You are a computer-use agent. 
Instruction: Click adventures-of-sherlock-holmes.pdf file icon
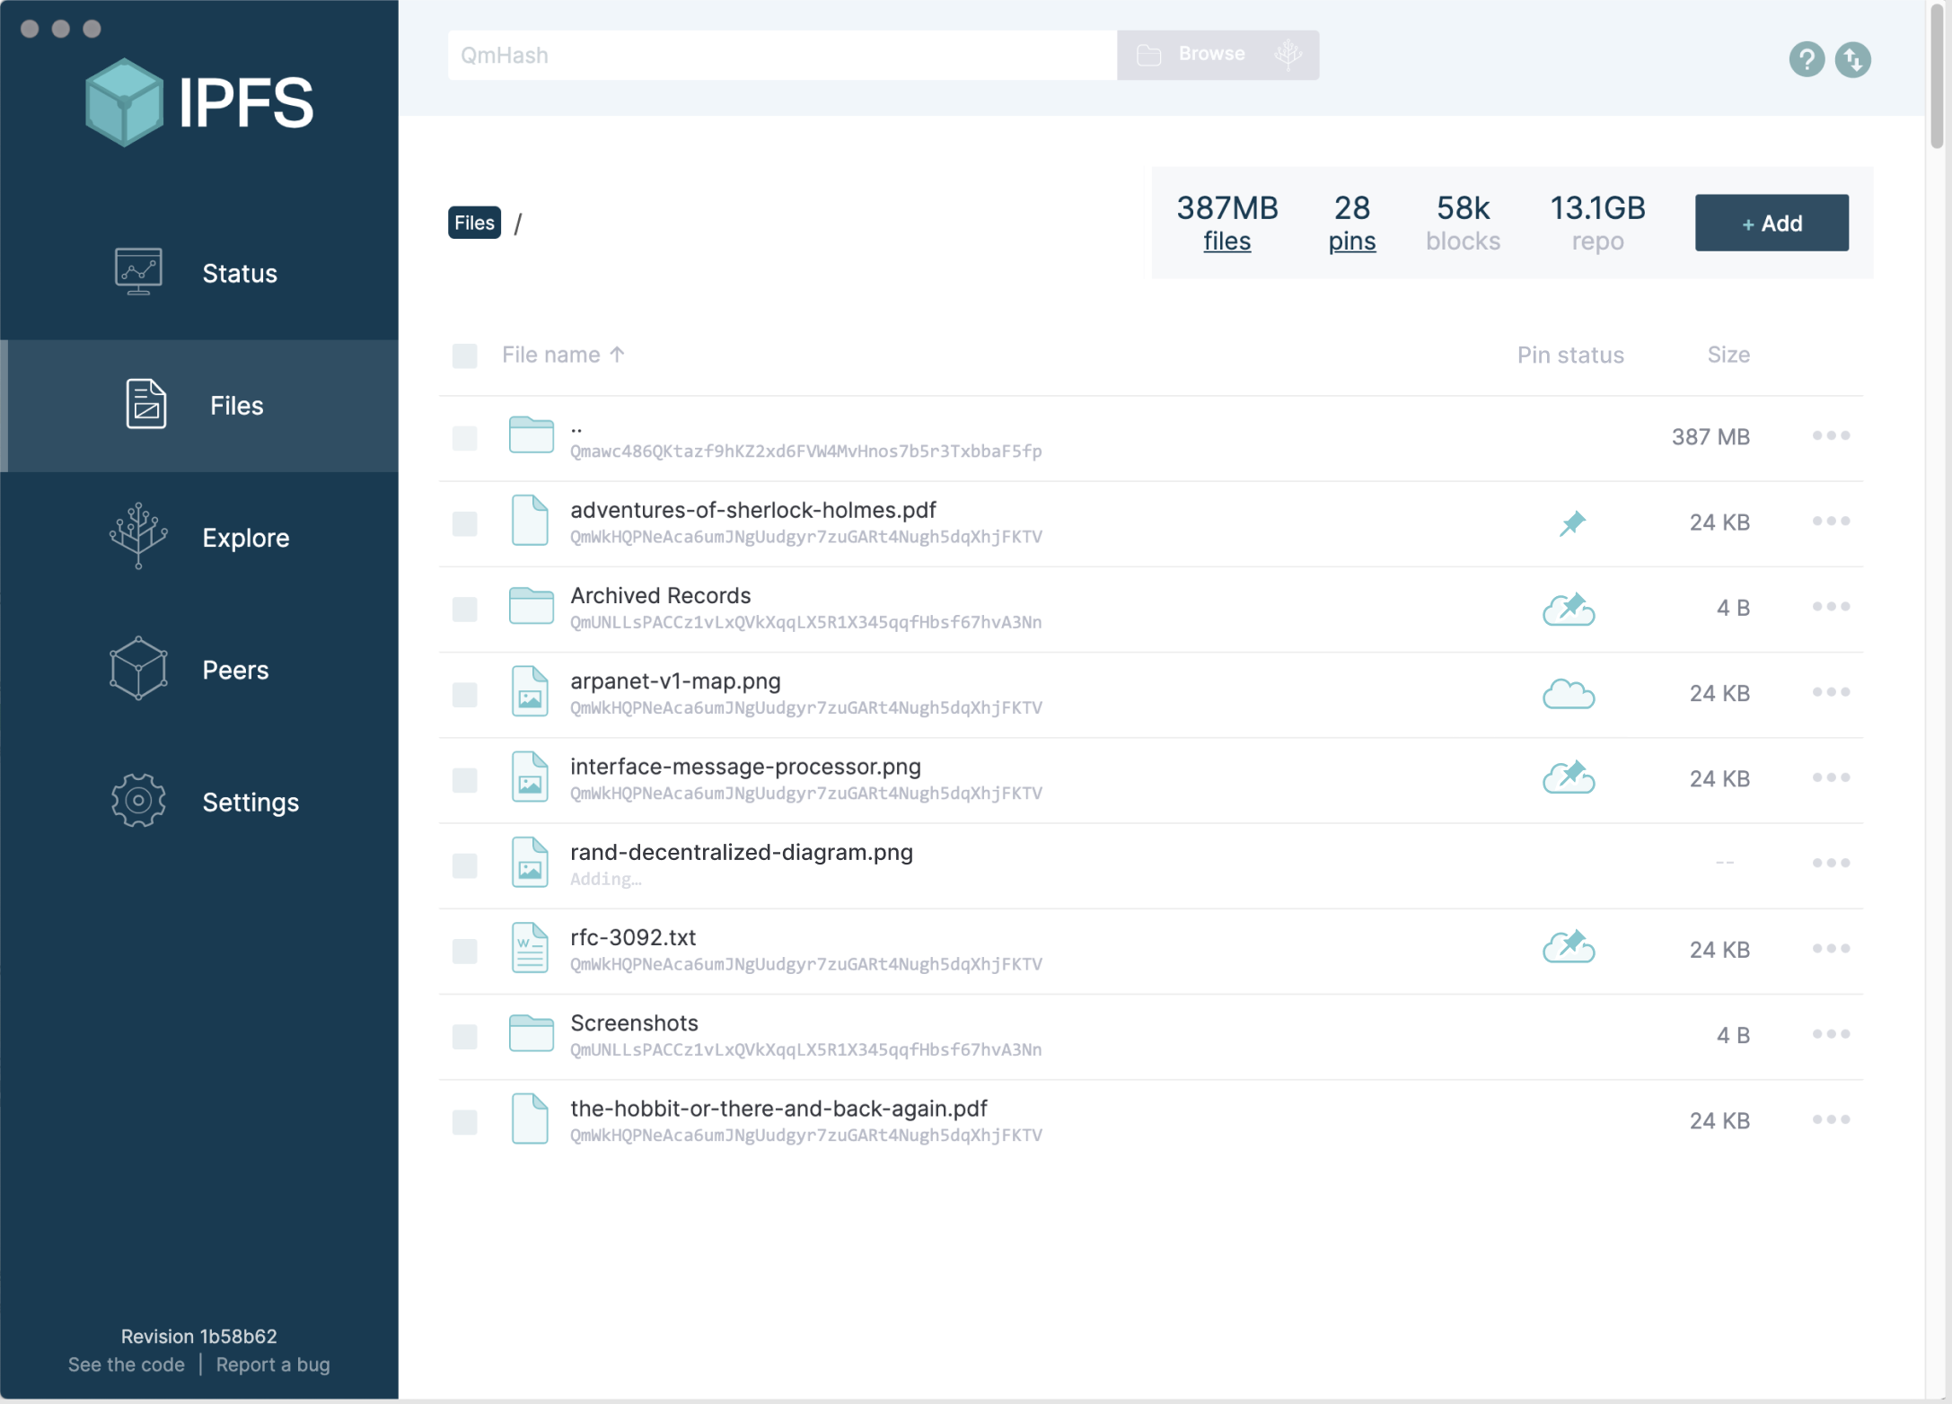[x=530, y=520]
